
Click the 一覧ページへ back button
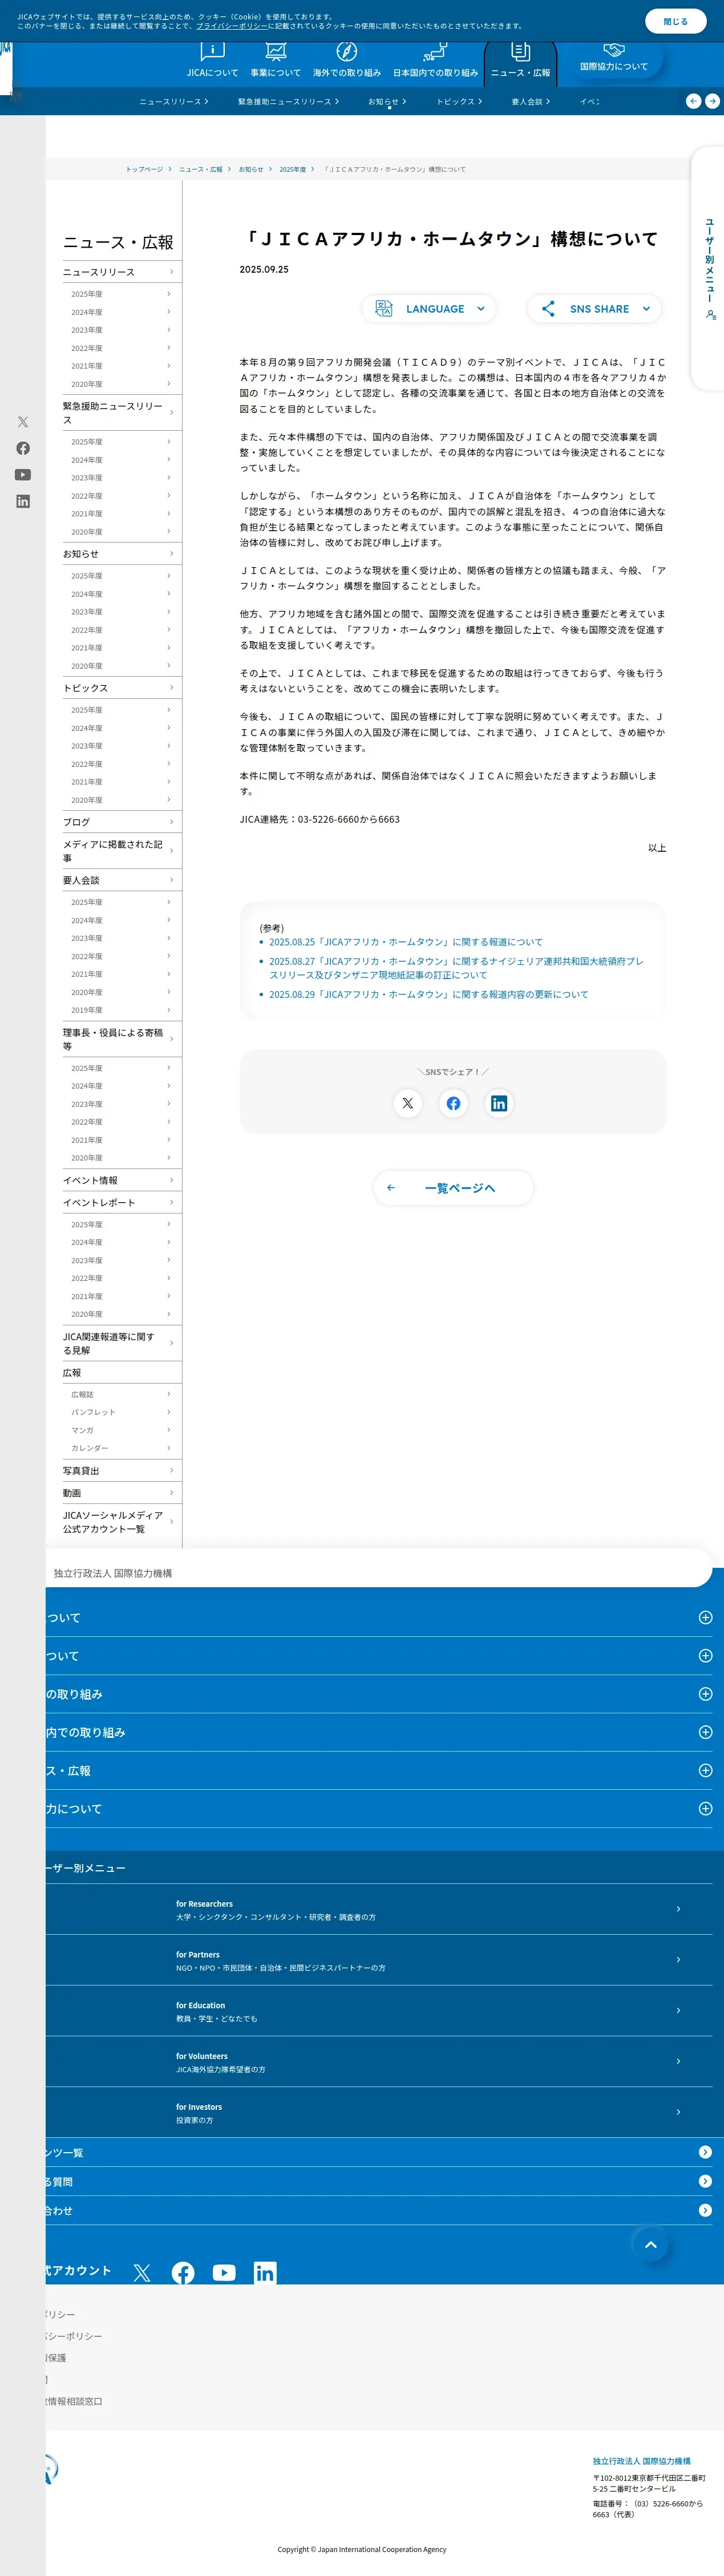click(453, 1188)
